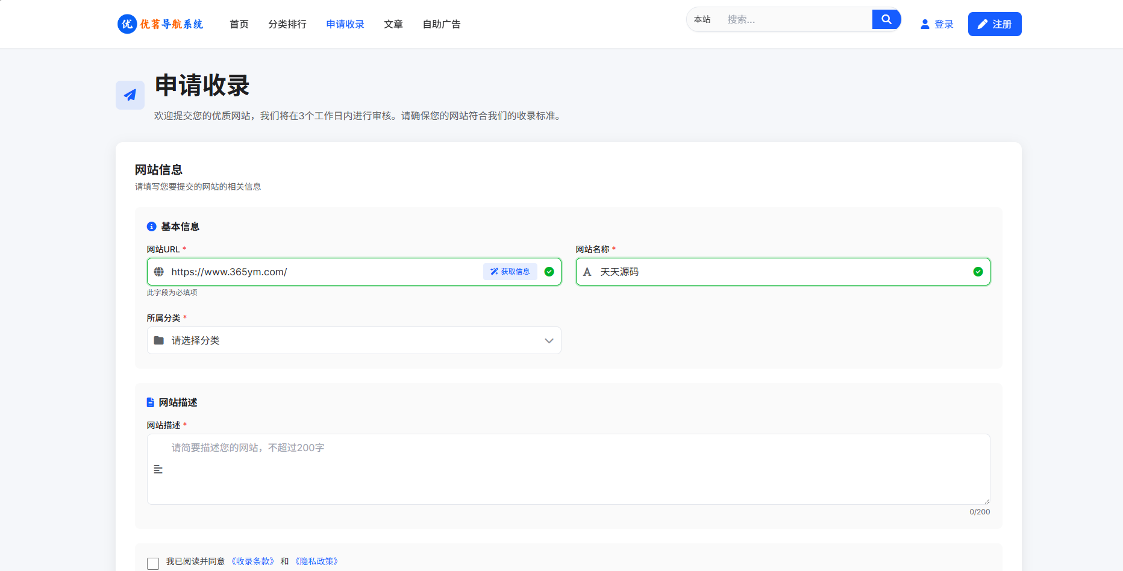Click the green checkmark in name field
The image size is (1123, 571).
978,272
